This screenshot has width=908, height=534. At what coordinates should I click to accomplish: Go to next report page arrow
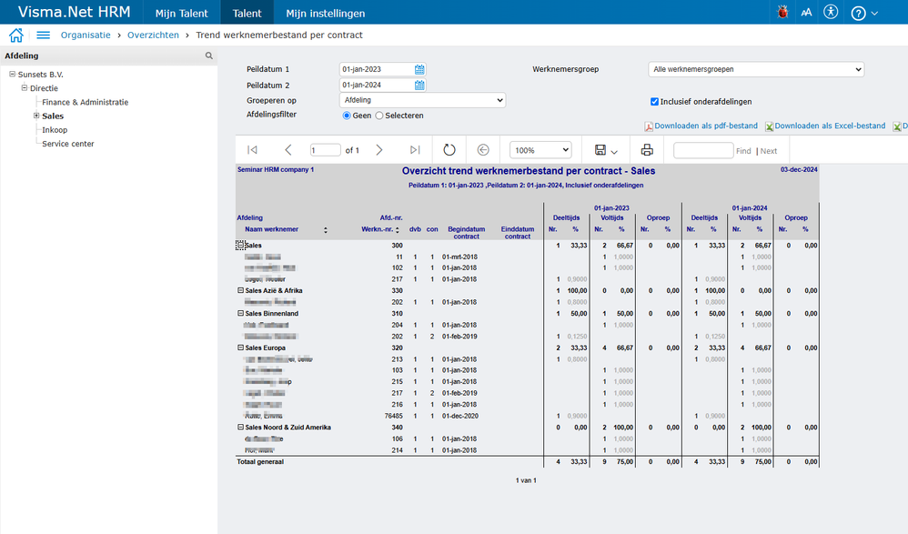379,150
